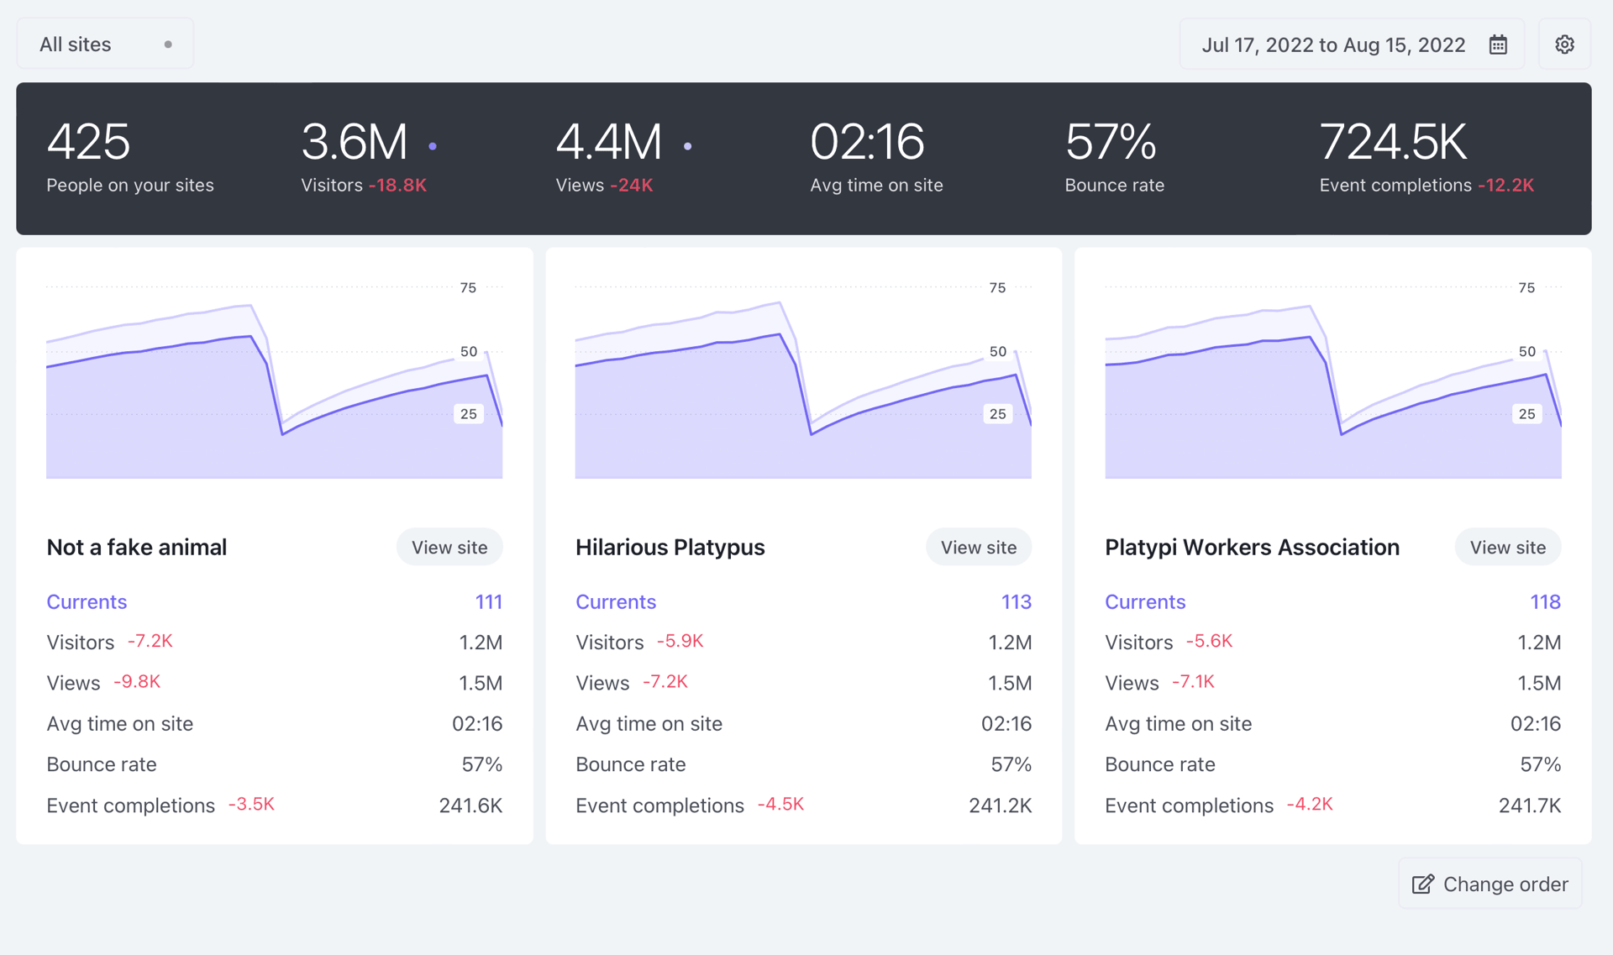
Task: Open Currents for Not a fake animal
Action: coord(87,601)
